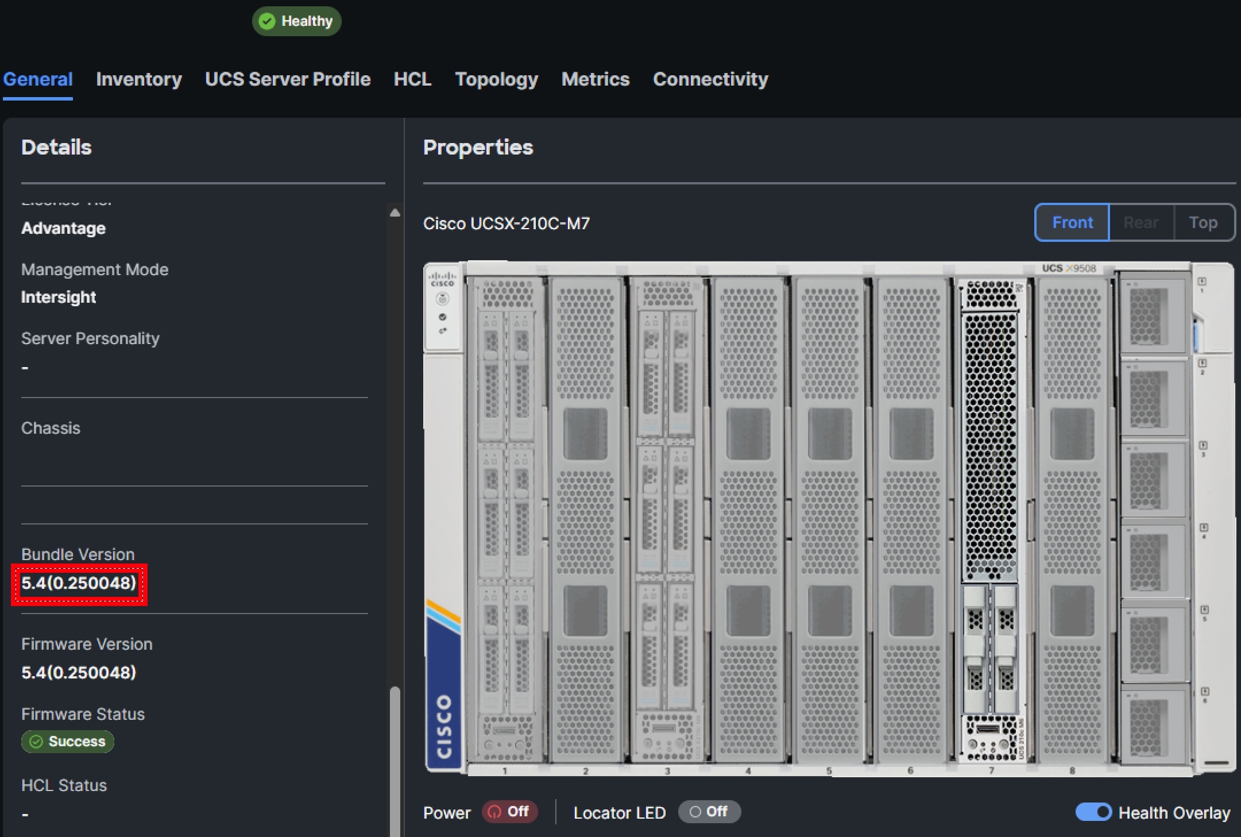Click the Cisco logo on chassis
Screen dimensions: 1241x837
(x=444, y=726)
